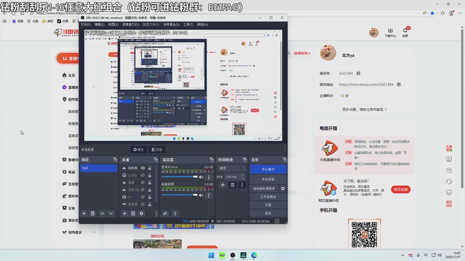Add a new source with the plus icon
The width and height of the screenshot is (465, 261).
pos(124,213)
